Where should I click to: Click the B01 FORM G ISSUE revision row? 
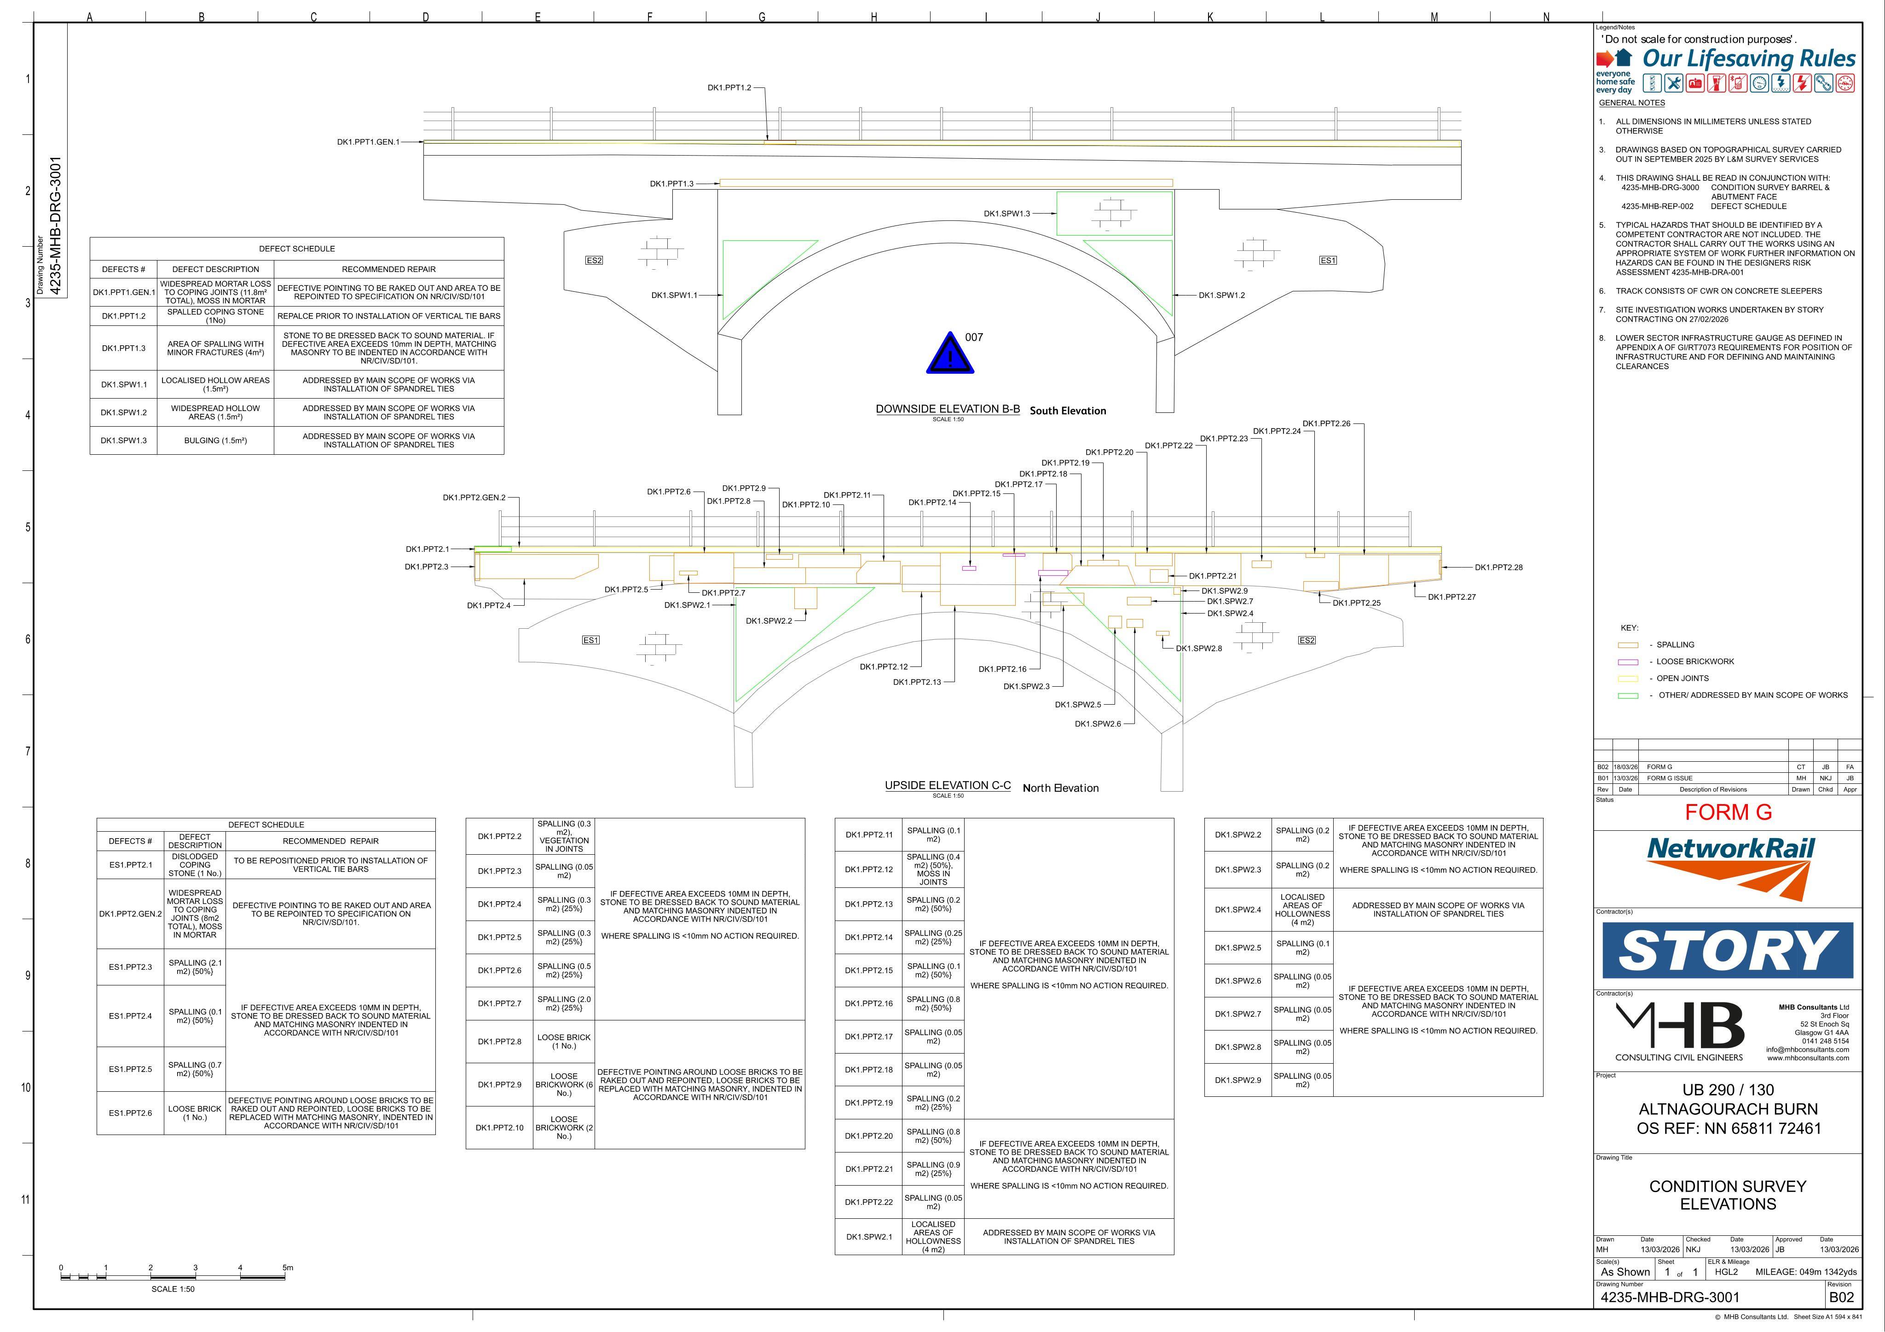pos(1727,778)
